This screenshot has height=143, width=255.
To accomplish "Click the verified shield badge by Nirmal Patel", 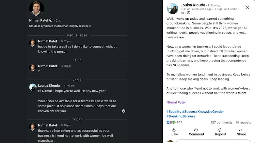I will tap(51, 20).
